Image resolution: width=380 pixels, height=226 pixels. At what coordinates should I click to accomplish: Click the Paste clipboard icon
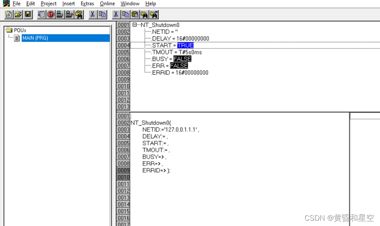click(135, 15)
